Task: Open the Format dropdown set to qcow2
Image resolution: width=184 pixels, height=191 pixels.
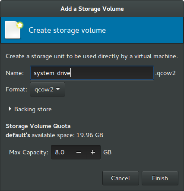Action: pyautogui.click(x=48, y=89)
